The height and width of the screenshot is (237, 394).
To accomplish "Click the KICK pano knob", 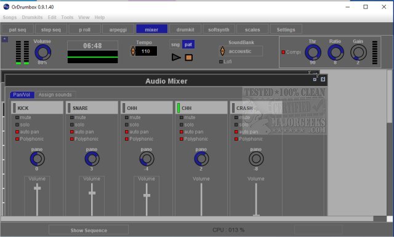I will pyautogui.click(x=37, y=159).
